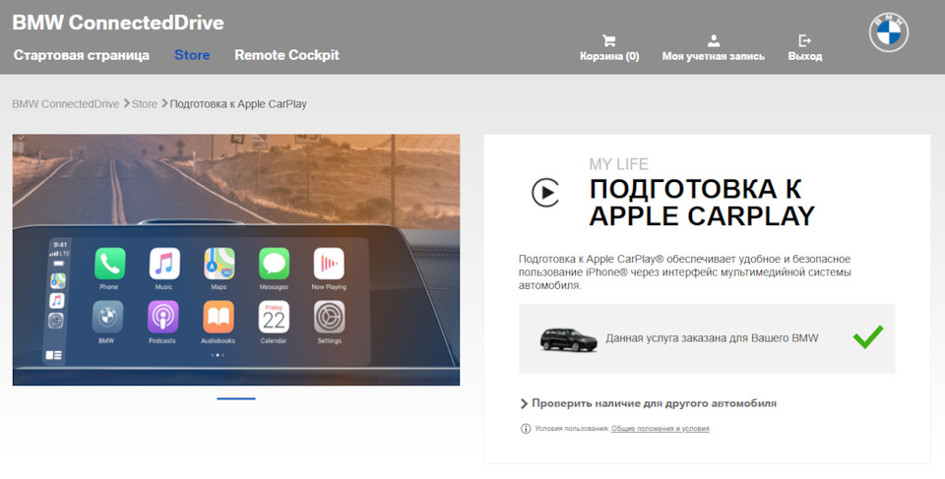
Task: Click the Корзина (0) label
Action: click(x=609, y=56)
